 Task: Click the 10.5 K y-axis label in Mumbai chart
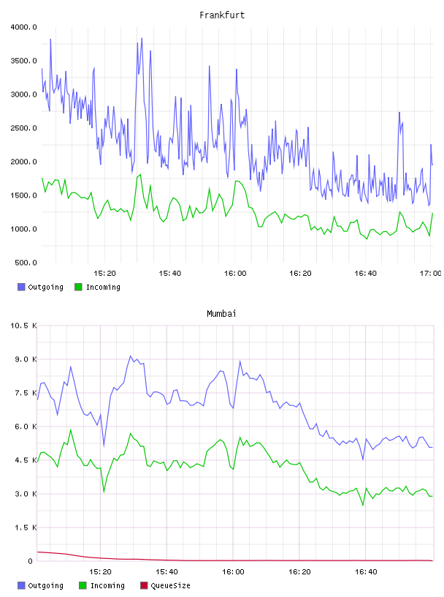23,326
